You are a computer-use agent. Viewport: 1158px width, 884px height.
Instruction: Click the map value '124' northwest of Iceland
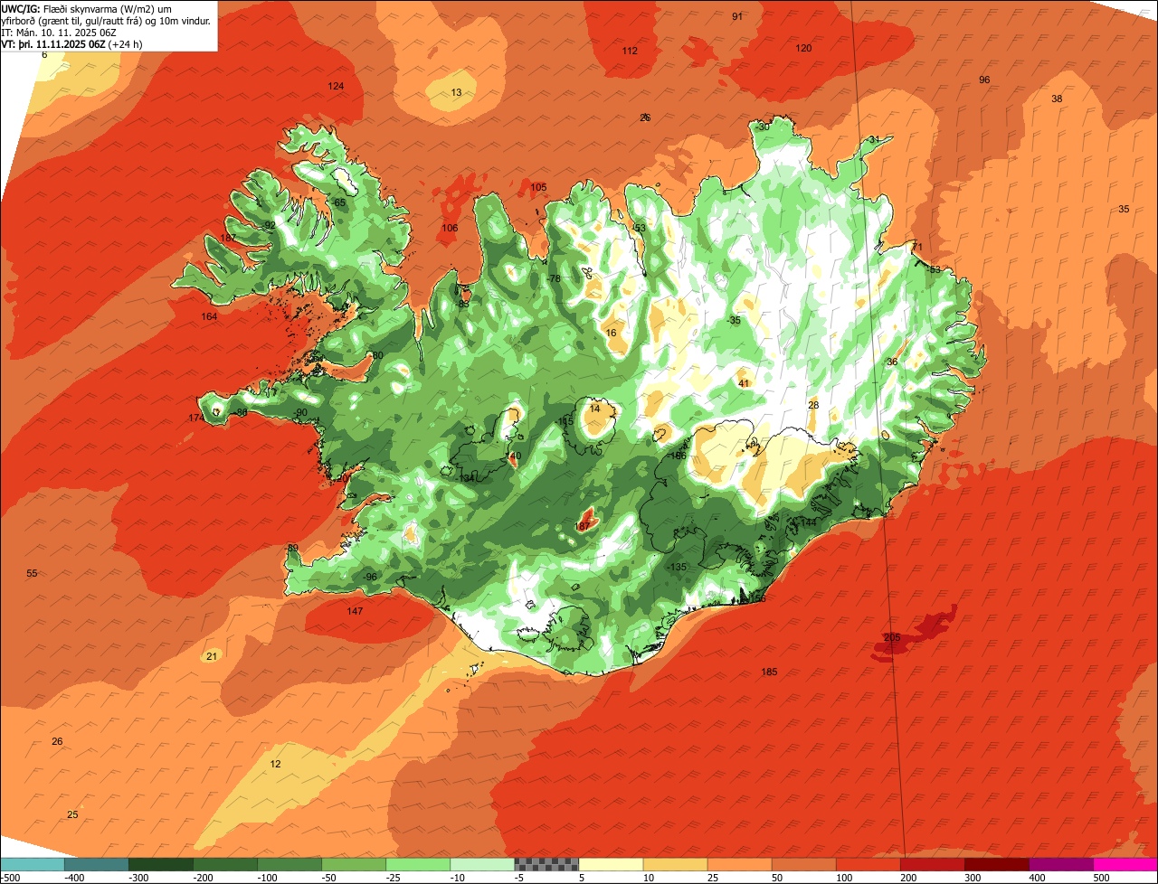pyautogui.click(x=336, y=86)
